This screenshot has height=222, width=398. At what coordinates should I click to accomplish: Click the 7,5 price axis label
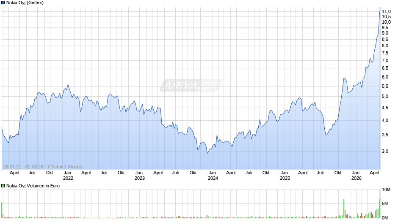point(385,53)
